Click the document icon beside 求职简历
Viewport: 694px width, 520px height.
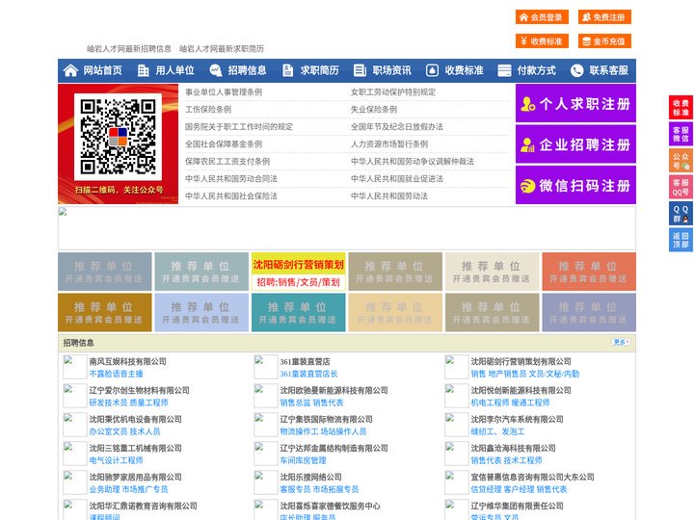click(x=287, y=70)
